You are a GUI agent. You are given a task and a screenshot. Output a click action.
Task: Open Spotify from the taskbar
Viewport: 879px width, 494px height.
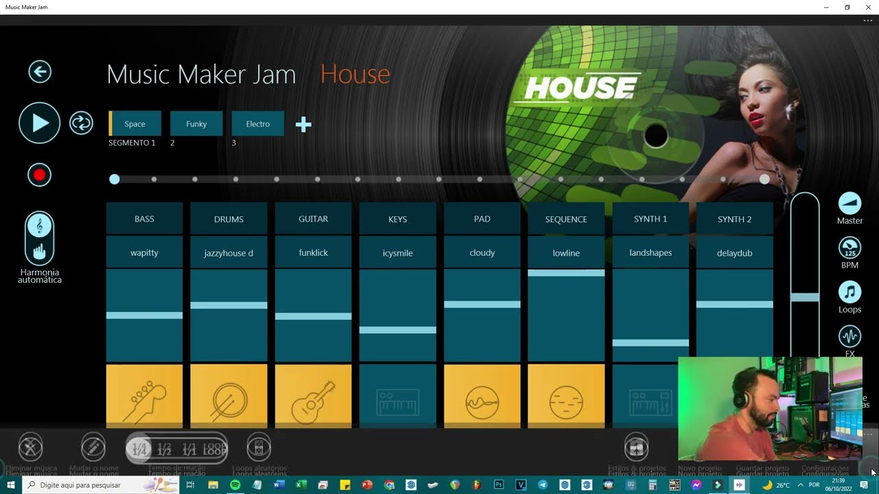coord(235,484)
